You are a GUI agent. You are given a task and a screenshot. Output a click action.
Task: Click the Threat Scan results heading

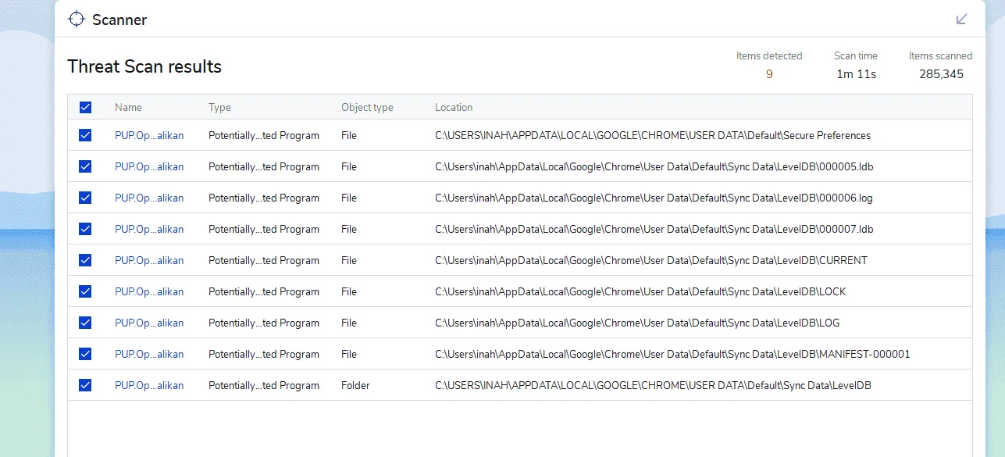click(144, 66)
